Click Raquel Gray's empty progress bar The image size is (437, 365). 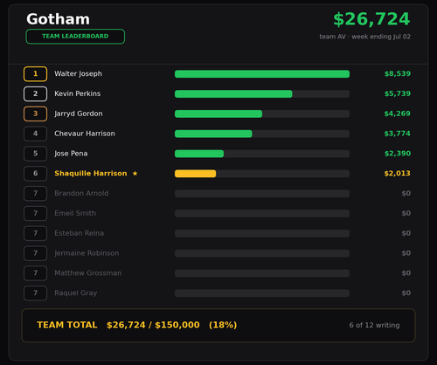[262, 293]
